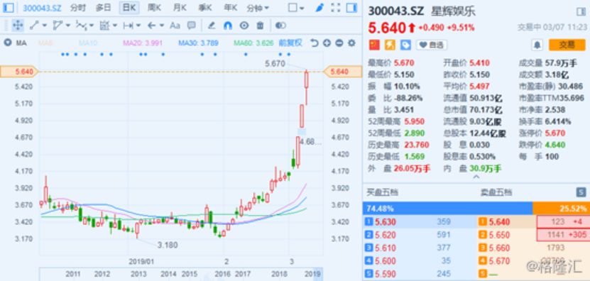The image size is (590, 281).
Task: Click the blue brush drawing icon
Action: click(319, 8)
